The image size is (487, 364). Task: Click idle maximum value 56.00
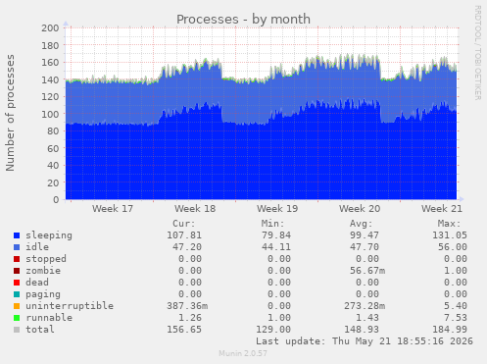point(453,247)
